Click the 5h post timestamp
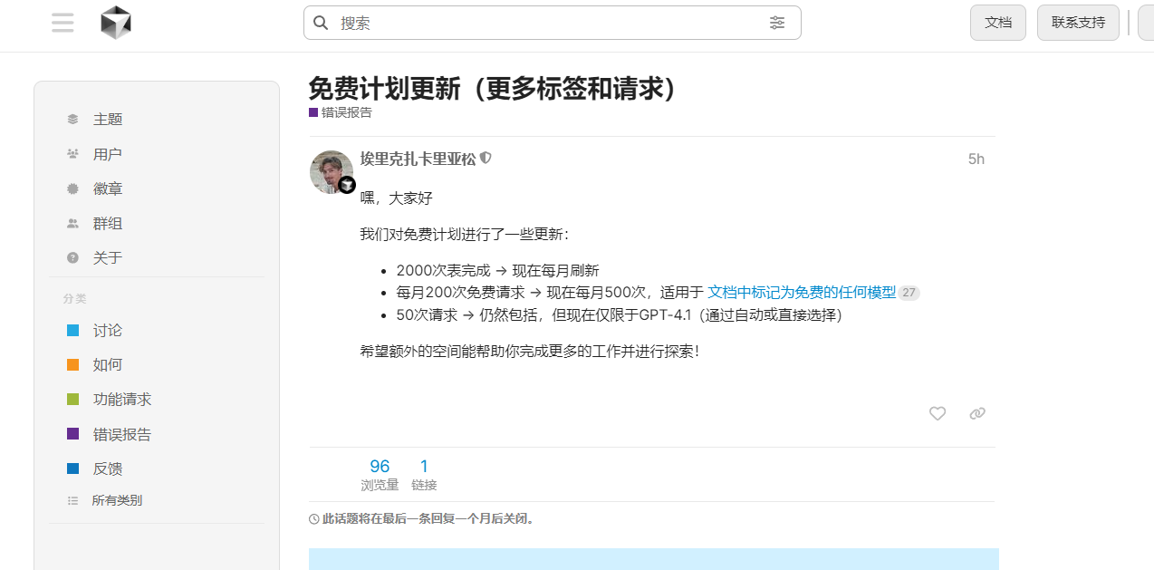 pyautogui.click(x=976, y=159)
